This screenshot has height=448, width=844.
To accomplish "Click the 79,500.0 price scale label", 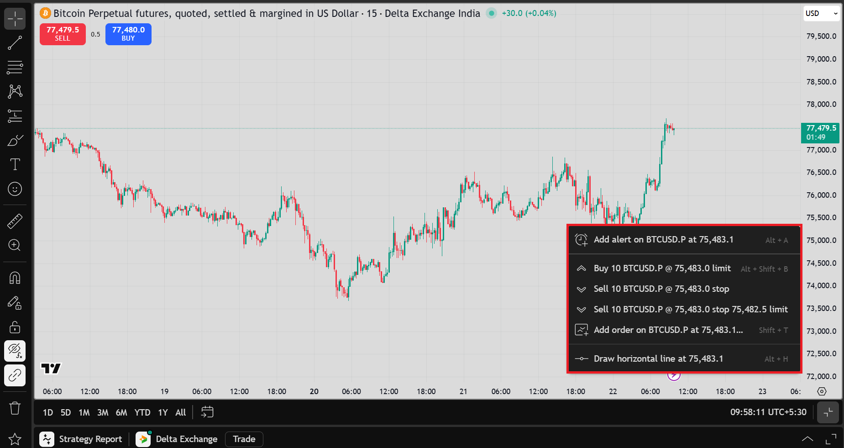I will click(821, 36).
